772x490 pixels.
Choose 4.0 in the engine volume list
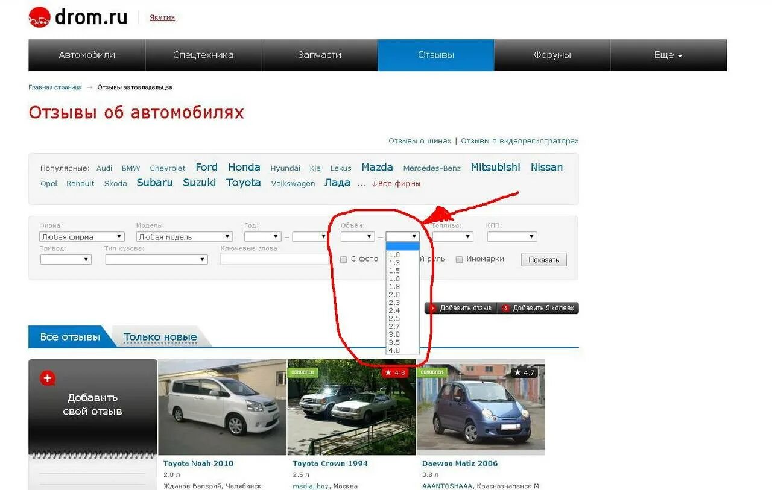pyautogui.click(x=402, y=350)
